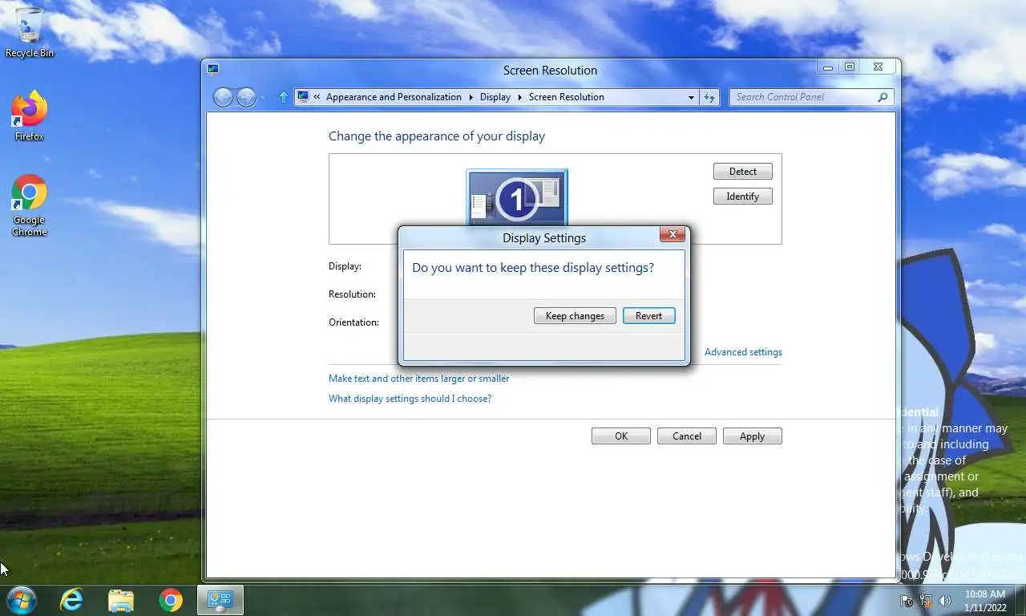This screenshot has height=616, width=1026.
Task: Open the Google Chrome desktop shortcut
Action: pyautogui.click(x=30, y=205)
